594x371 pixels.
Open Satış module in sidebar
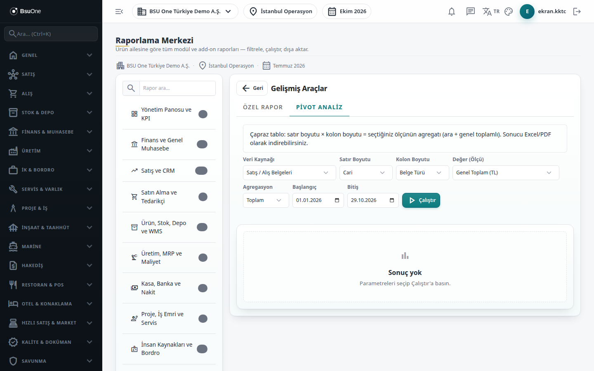tap(51, 74)
